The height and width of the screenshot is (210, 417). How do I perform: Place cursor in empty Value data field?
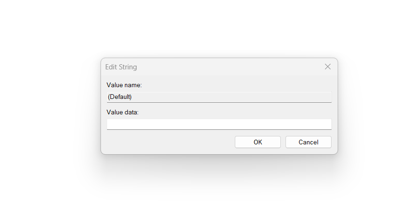pyautogui.click(x=219, y=124)
